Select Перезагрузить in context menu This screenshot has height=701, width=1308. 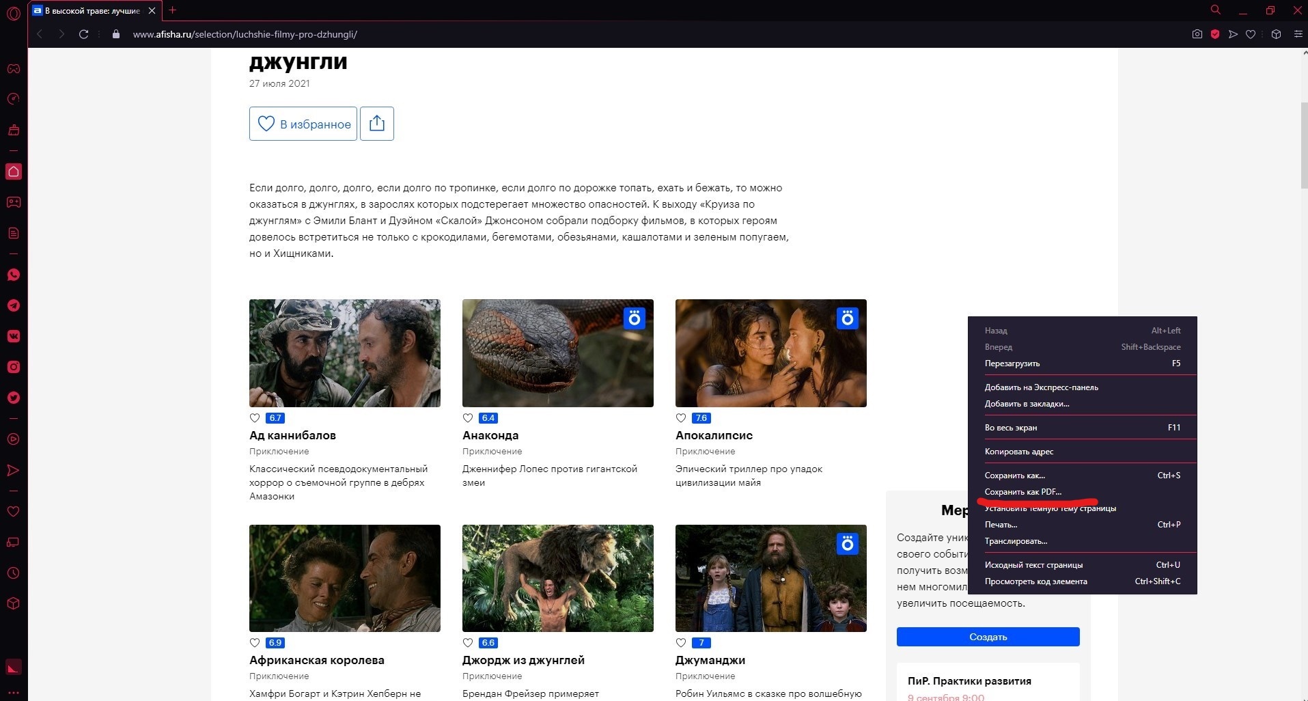(x=1083, y=363)
